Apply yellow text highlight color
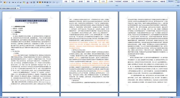 [x=24, y=2]
